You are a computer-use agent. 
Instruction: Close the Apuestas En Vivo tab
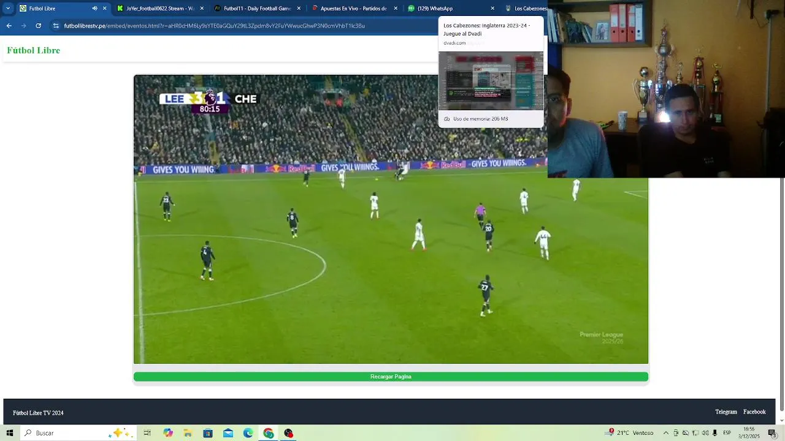[x=396, y=9]
